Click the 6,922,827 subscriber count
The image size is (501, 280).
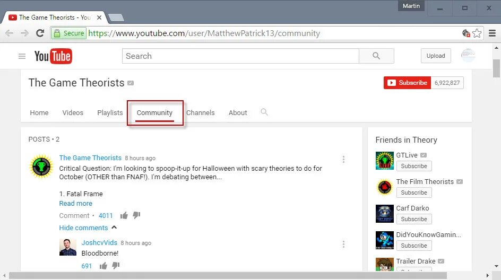tap(447, 83)
